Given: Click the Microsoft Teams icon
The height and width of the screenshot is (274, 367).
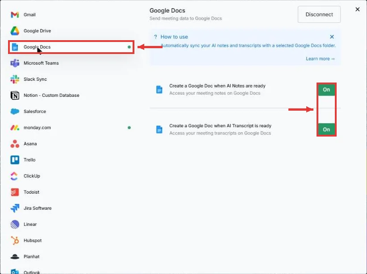Looking at the screenshot, I should pos(15,63).
